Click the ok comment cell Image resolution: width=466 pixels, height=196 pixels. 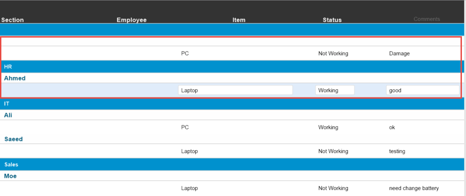[x=392, y=127]
